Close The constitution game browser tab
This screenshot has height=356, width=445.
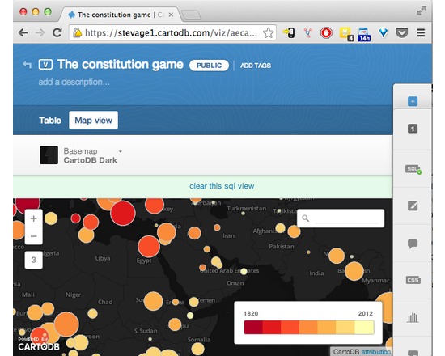[171, 15]
